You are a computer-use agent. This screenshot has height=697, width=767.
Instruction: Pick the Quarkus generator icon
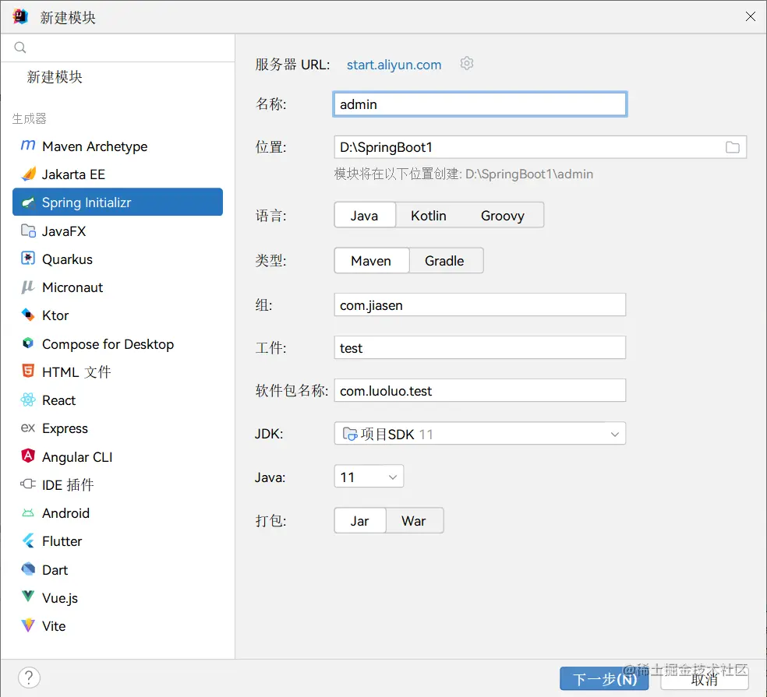click(x=28, y=259)
